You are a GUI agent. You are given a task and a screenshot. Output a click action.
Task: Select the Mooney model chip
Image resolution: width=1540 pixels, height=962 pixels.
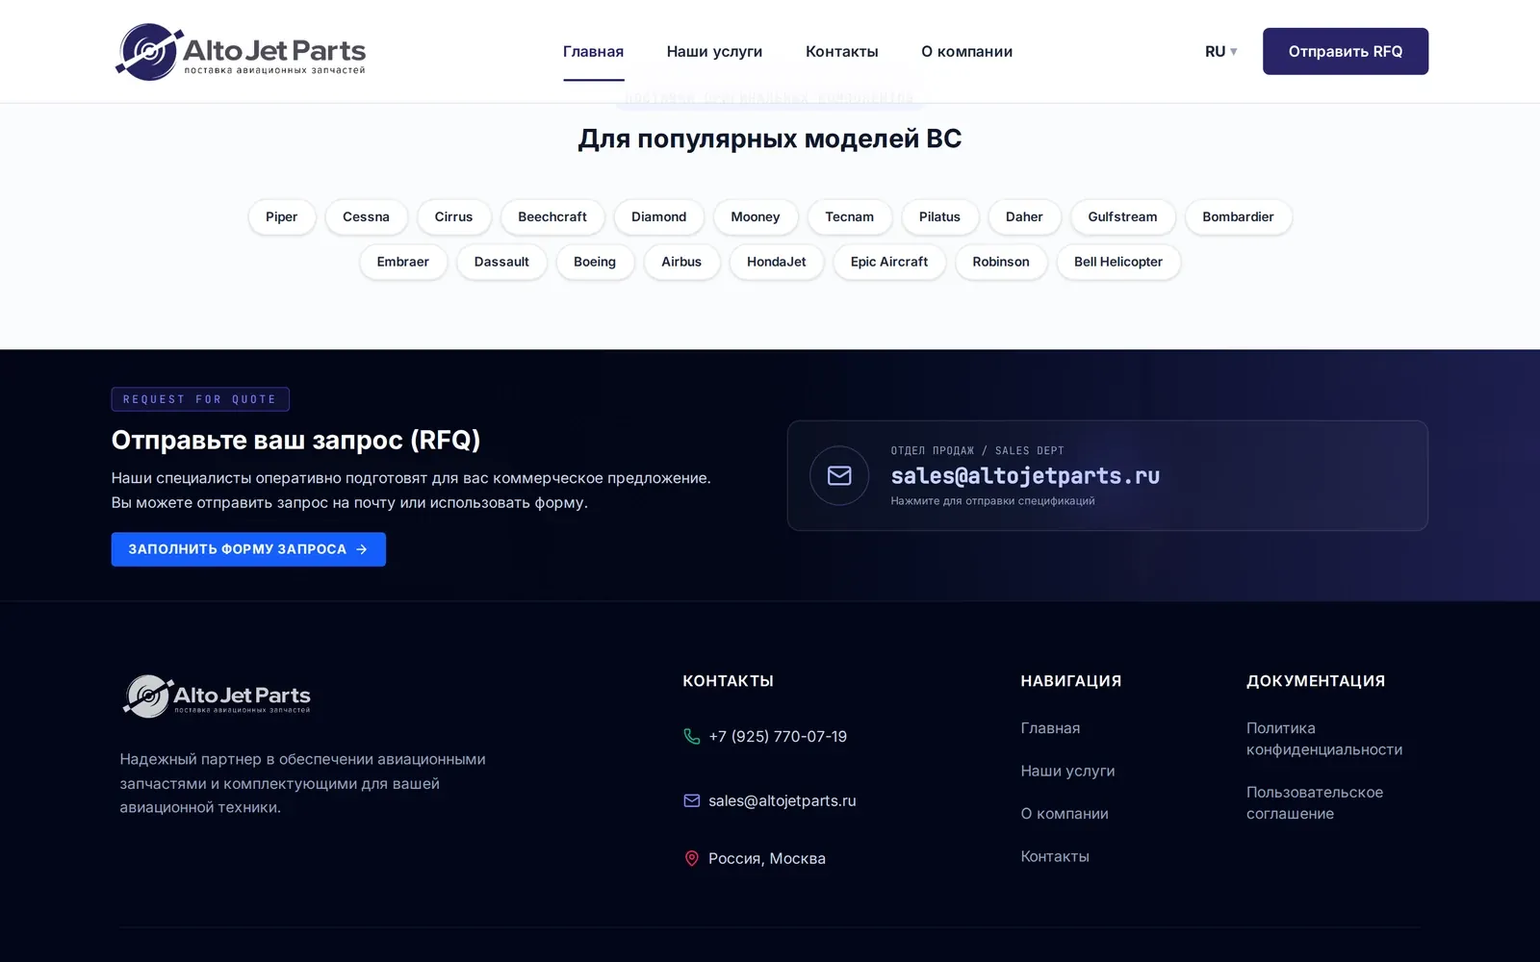pos(756,217)
